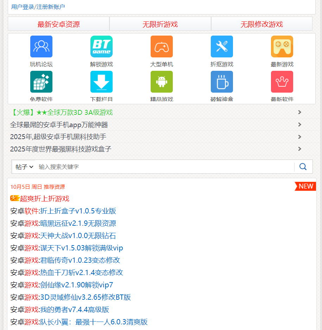Open 大型单机 gamepad icon
The width and height of the screenshot is (322, 330).
coord(162,46)
